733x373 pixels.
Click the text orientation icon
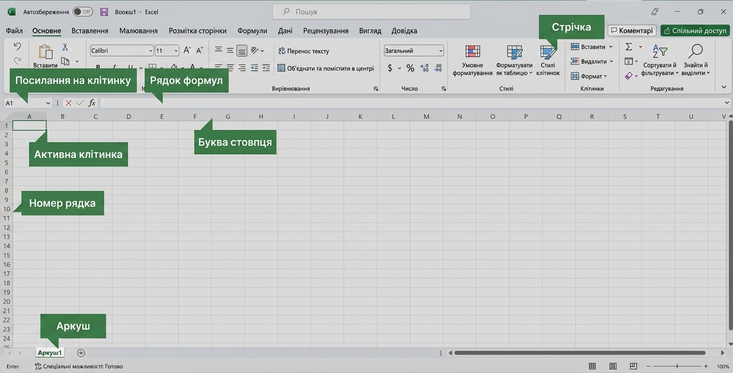tap(255, 50)
